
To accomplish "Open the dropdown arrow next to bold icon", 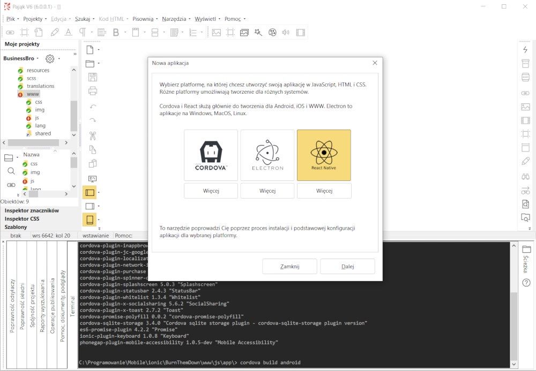I will (x=125, y=33).
